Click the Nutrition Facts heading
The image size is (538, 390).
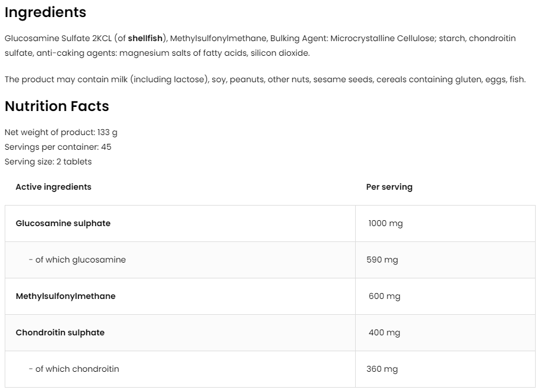[x=56, y=106]
